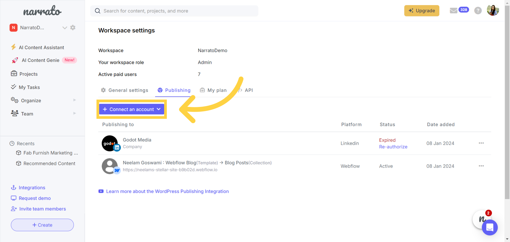The image size is (510, 242).
Task: Switch to Publishing tab
Action: pyautogui.click(x=174, y=90)
